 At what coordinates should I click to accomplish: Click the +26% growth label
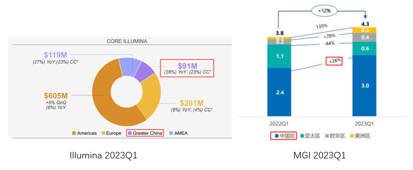[333, 61]
